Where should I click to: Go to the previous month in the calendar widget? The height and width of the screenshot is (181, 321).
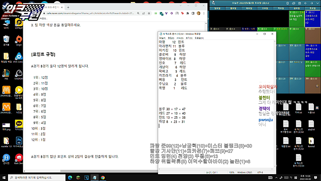[x=305, y=3]
